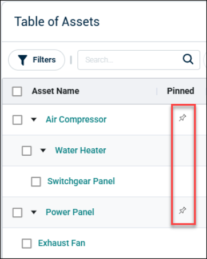Collapse the Water Heater tree arrow
This screenshot has width=207, height=259.
coord(43,151)
